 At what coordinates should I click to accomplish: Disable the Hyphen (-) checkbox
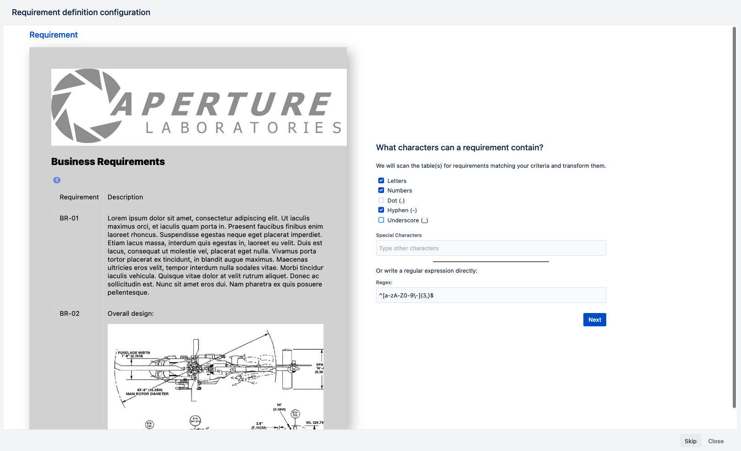tap(381, 210)
